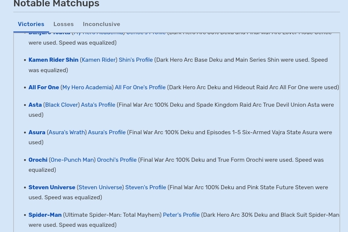Viewport: 348px width, 232px height.
Task: Open Shin's Profile link
Action: tap(136, 60)
